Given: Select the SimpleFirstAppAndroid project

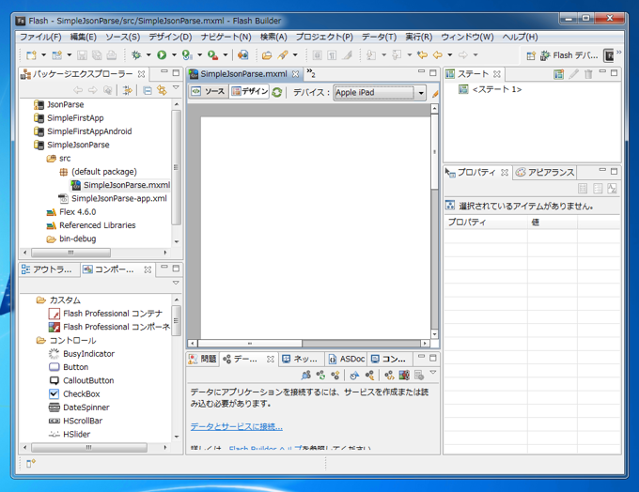Looking at the screenshot, I should coord(89,131).
